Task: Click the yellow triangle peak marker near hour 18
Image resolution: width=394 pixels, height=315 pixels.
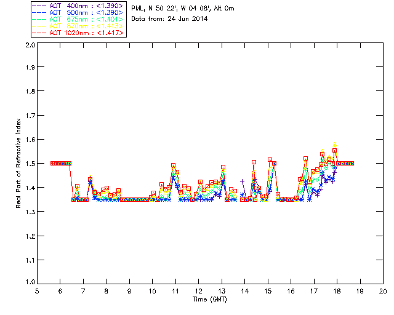Action: click(x=334, y=145)
